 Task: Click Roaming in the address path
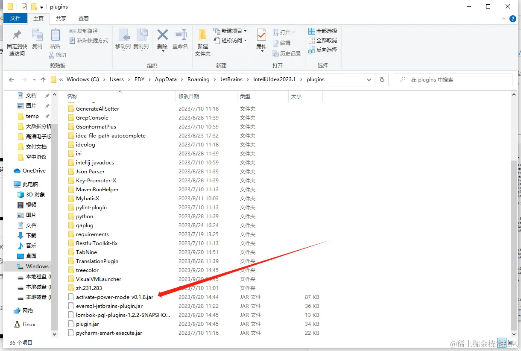(x=199, y=79)
